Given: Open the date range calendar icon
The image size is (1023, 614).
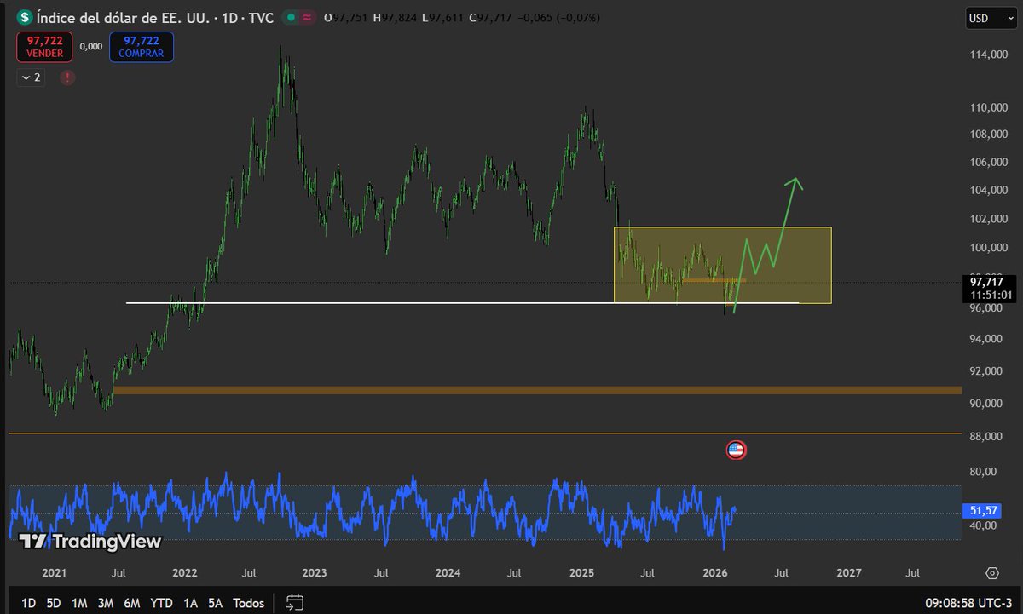Looking at the screenshot, I should coord(295,602).
